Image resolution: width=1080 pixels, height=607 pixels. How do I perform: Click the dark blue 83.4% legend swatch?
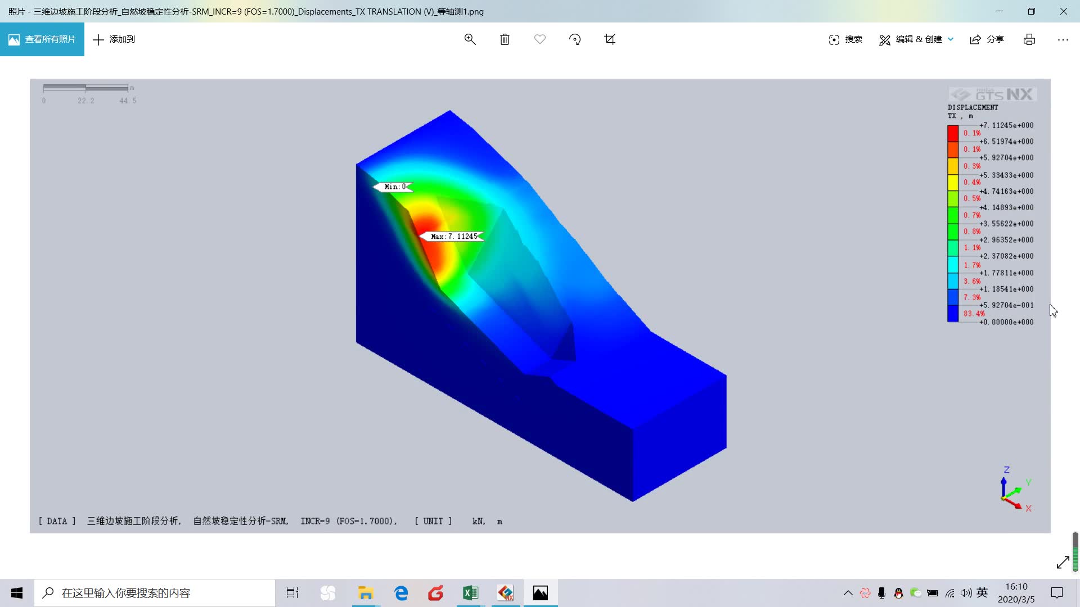pos(953,314)
